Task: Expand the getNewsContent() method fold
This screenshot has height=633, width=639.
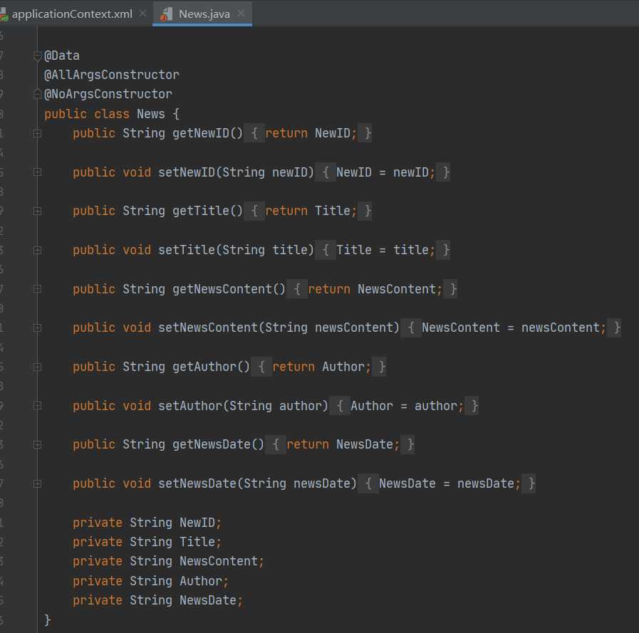Action: point(37,289)
